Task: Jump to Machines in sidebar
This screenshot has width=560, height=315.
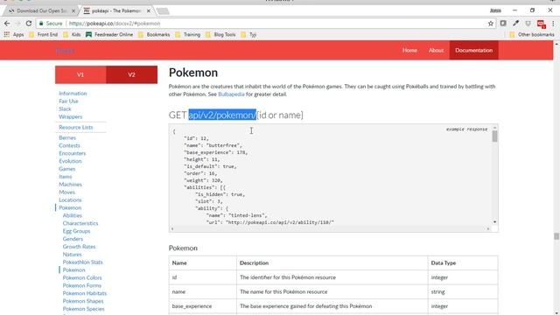Action: pyautogui.click(x=70, y=185)
